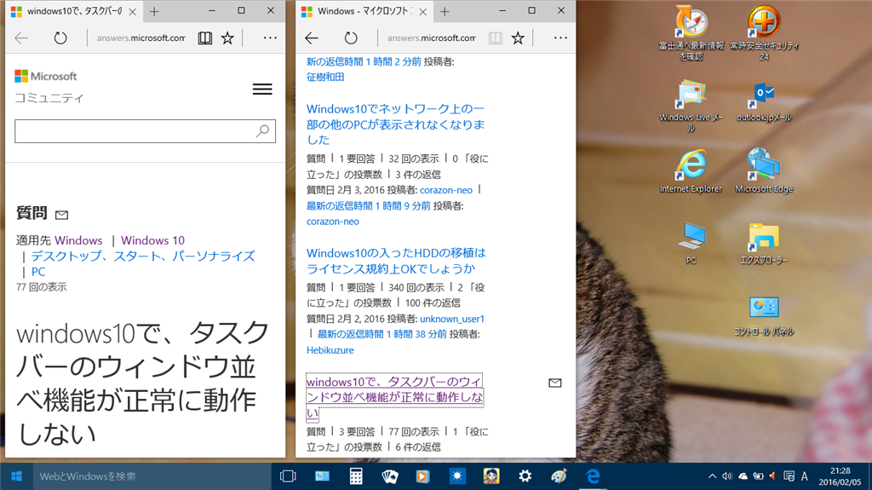Open Task View from taskbar
872x490 pixels.
coord(288,476)
